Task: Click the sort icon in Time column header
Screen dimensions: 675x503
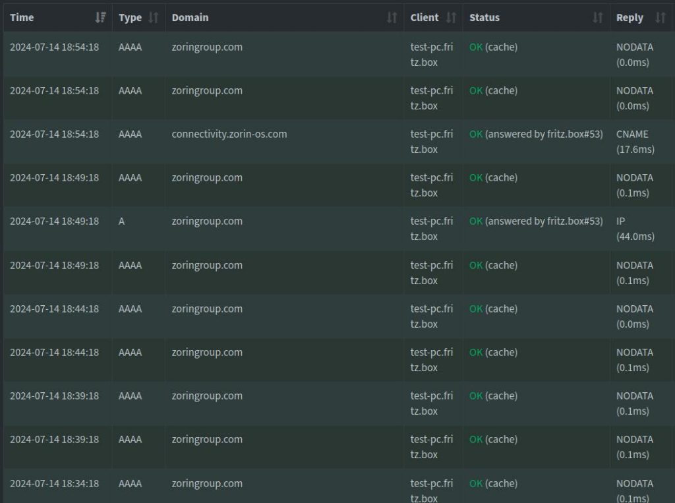Action: point(100,18)
